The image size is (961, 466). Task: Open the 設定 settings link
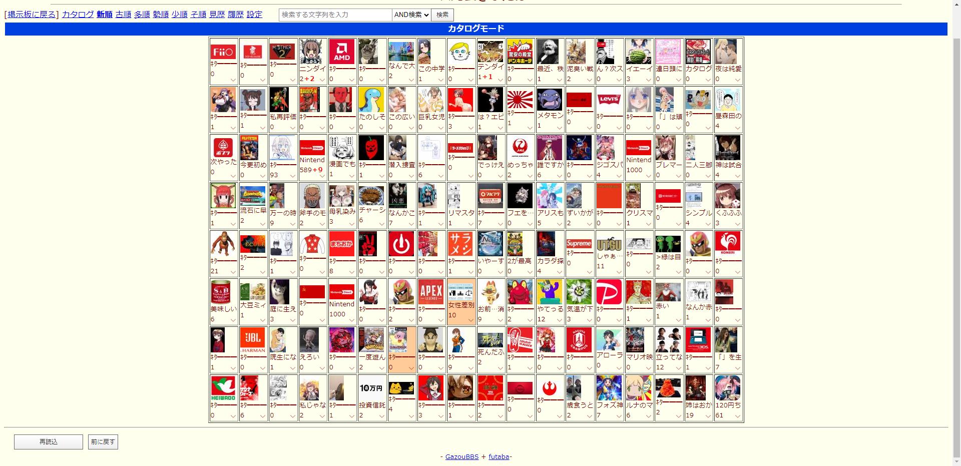point(254,15)
